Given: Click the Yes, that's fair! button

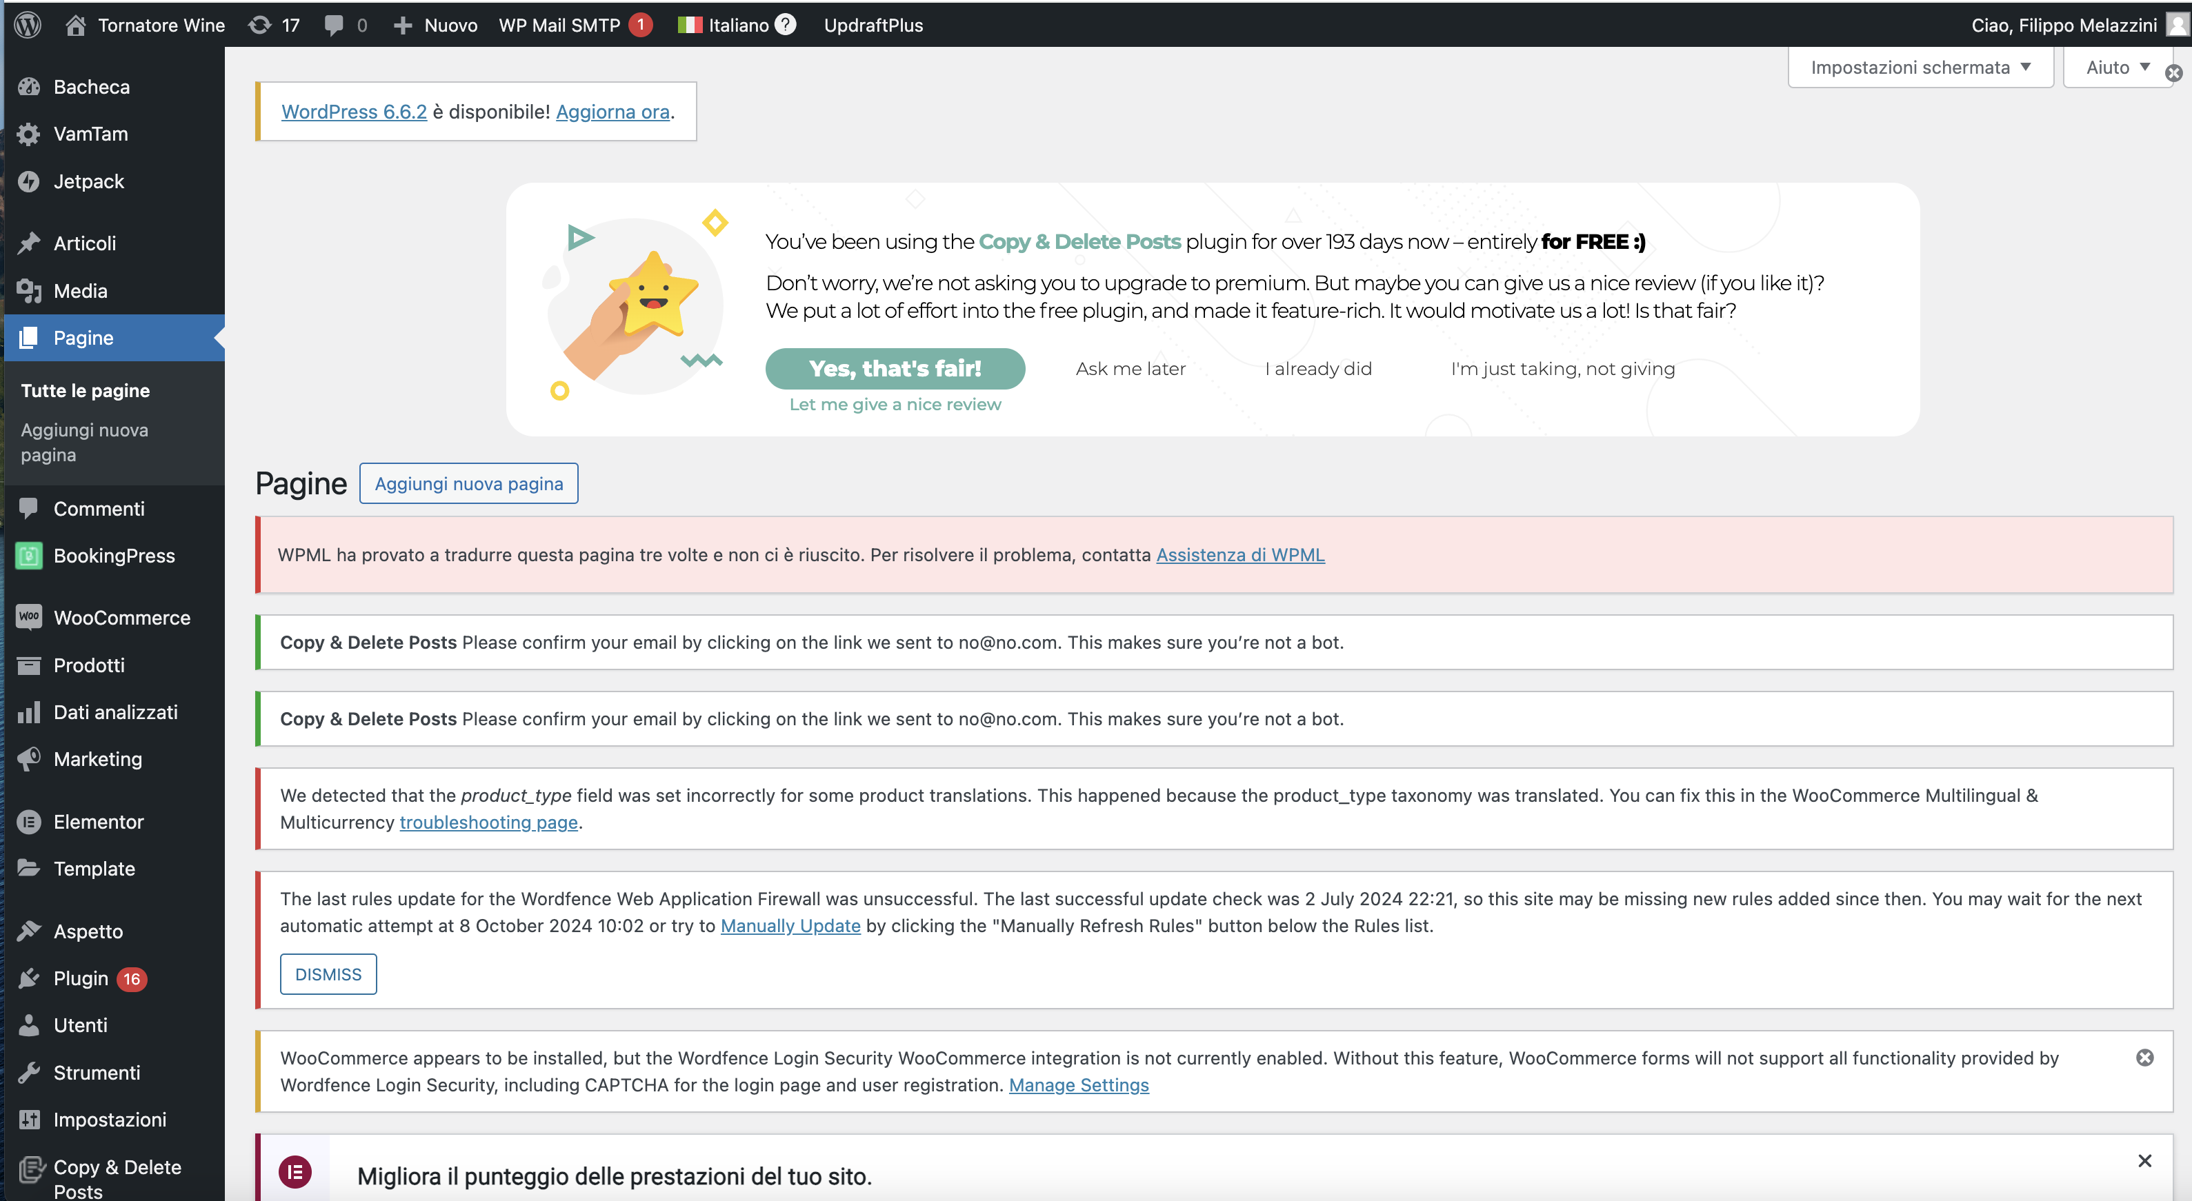Looking at the screenshot, I should (895, 368).
